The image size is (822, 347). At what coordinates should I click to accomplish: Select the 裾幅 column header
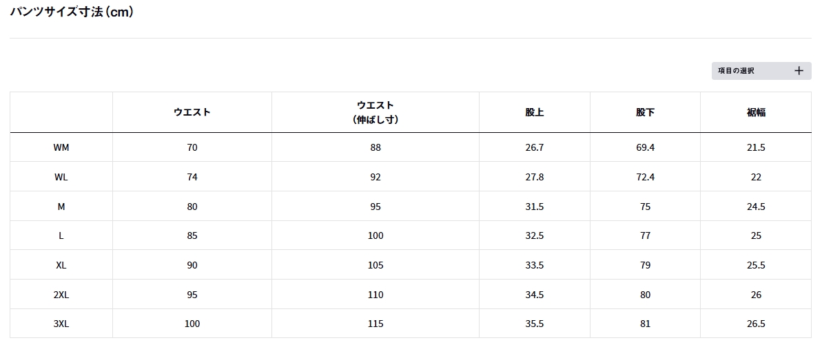coord(756,112)
